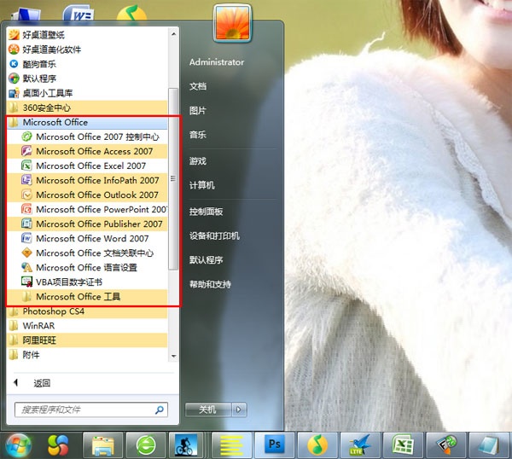Screen dimensions: 512x459
Task: Open the cyclist picture taskbar app
Action: click(x=186, y=445)
